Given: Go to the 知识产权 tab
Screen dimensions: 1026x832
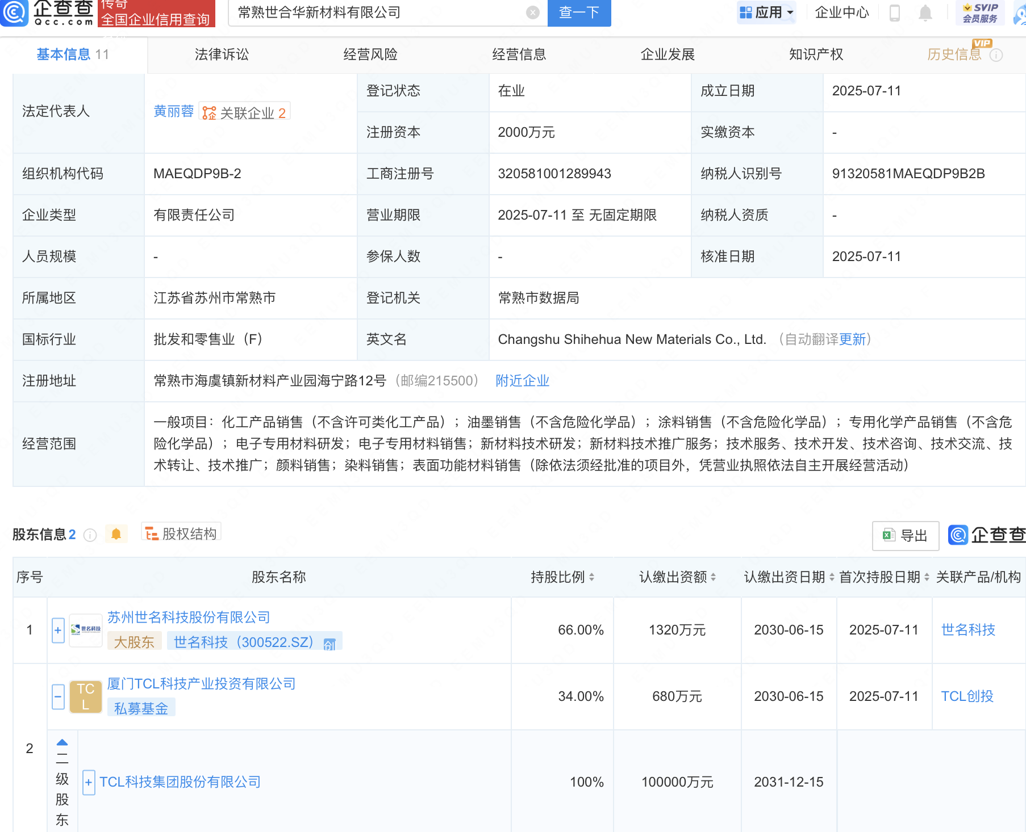Looking at the screenshot, I should (x=816, y=54).
